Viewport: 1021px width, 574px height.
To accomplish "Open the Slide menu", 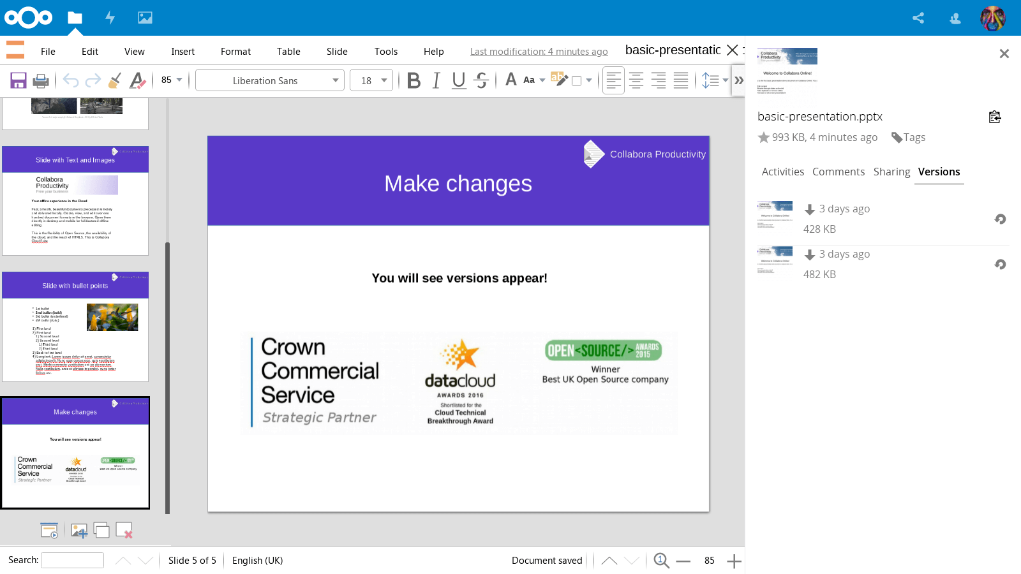I will point(337,52).
